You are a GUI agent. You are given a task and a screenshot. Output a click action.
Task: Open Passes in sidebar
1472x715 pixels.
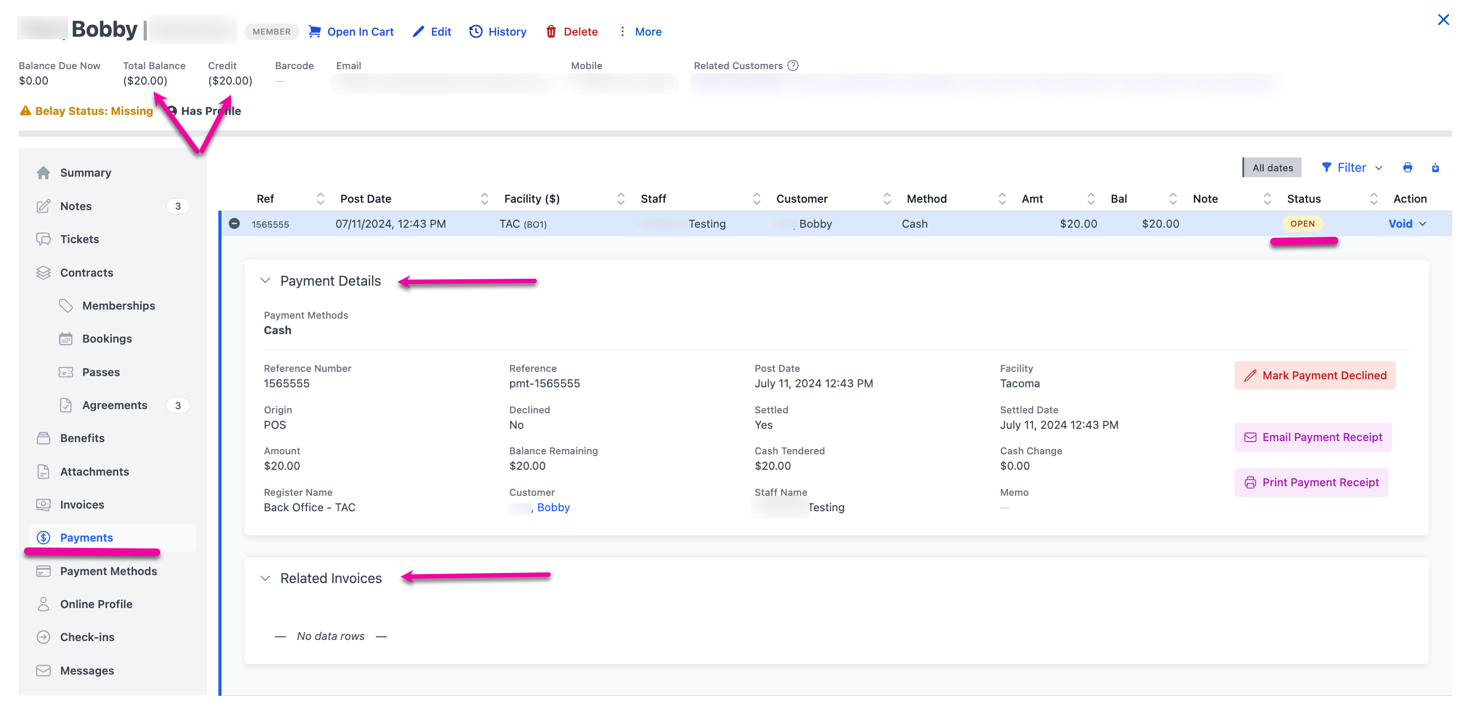click(101, 372)
